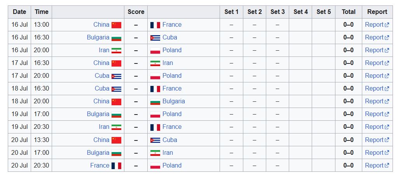398x178 pixels.
Task: Click Iran flag in 16 Jul 20:00 row
Action: tap(116, 51)
